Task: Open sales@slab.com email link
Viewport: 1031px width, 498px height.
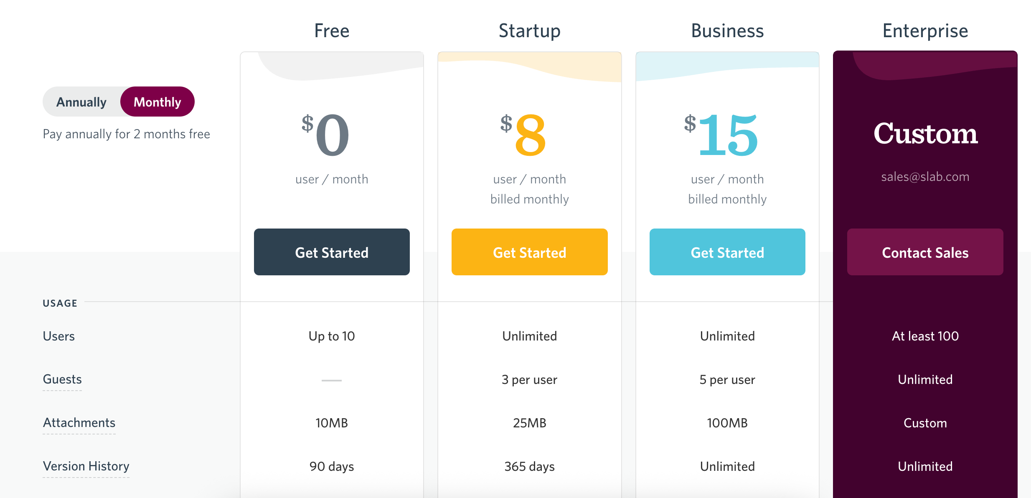Action: (x=925, y=177)
